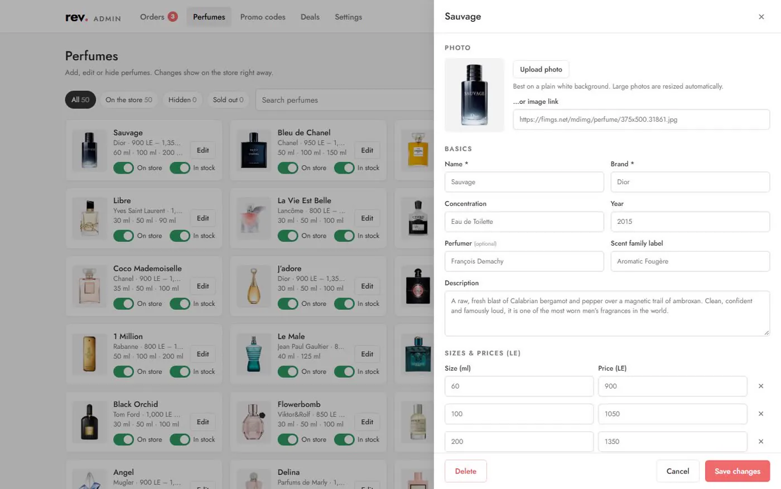
Task: Click the Libre perfume thumbnail
Action: [x=89, y=218]
